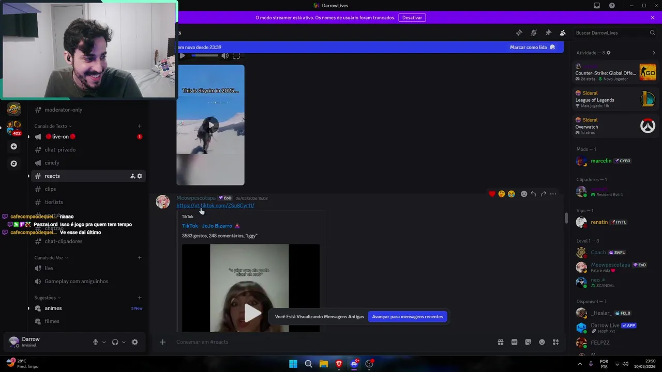Open microphone input options dropdown
Screen dimensions: 662x372
pos(104,342)
